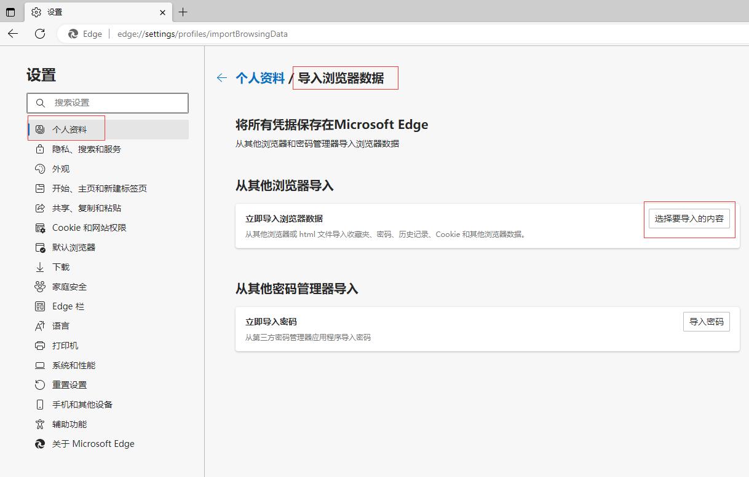Open the 语言 language settings icon
The image size is (749, 477).
click(x=39, y=325)
